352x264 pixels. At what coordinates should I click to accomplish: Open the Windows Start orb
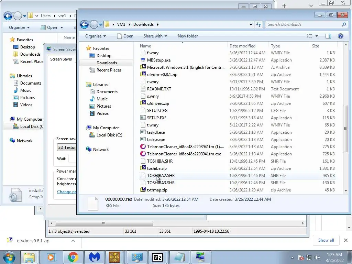coord(9,257)
